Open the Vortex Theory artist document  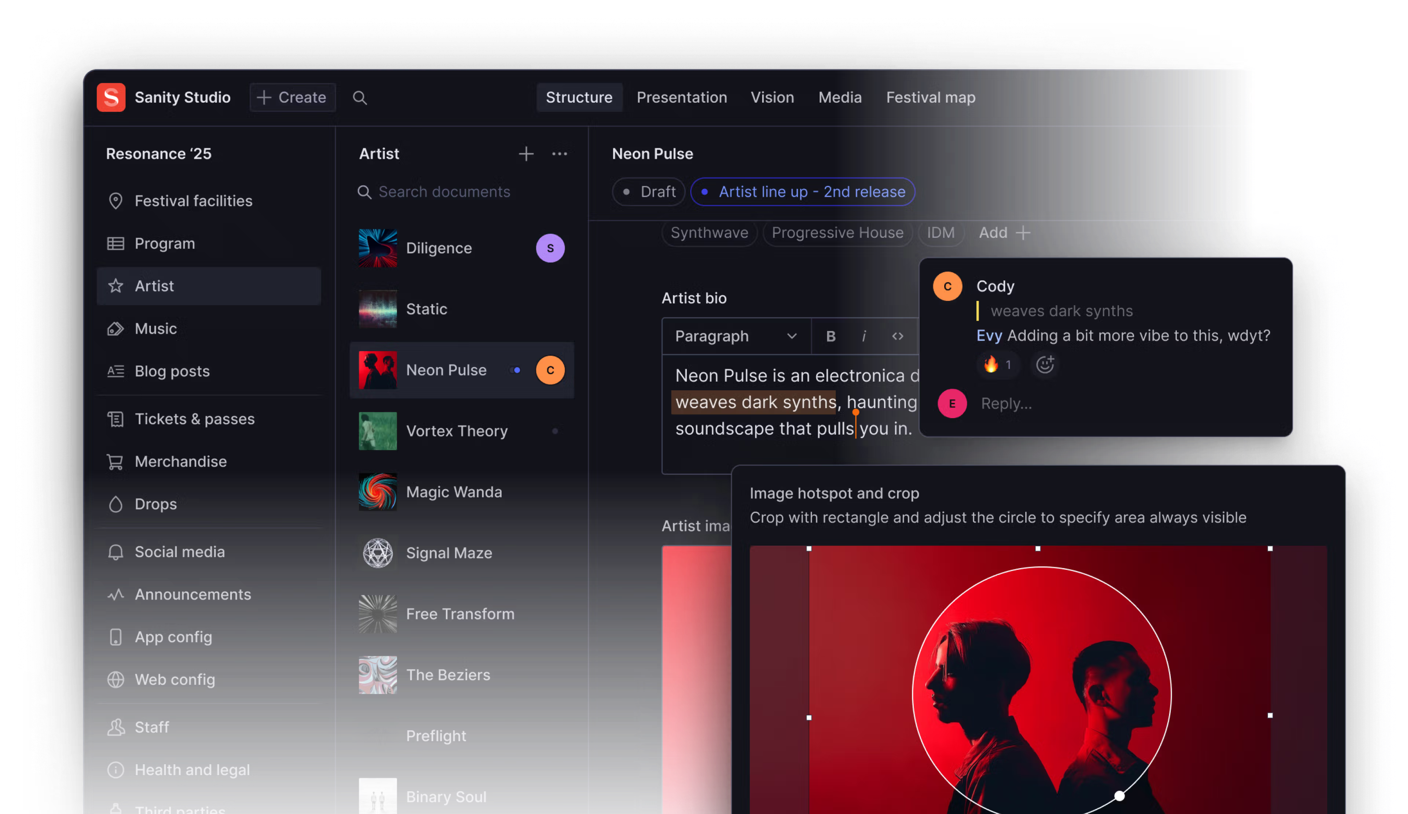coord(456,431)
